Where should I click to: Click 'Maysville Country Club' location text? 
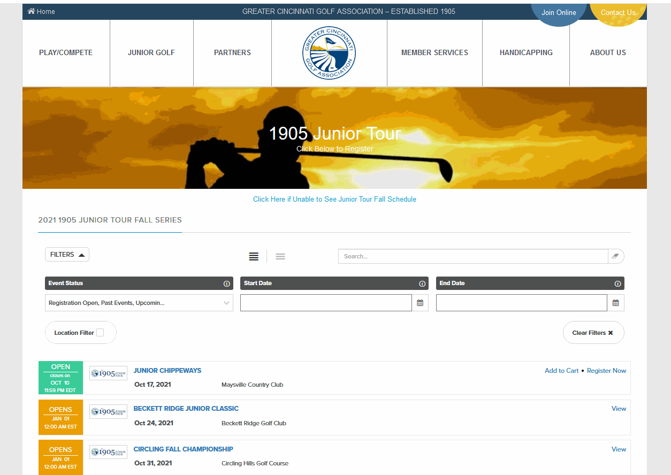(x=252, y=385)
